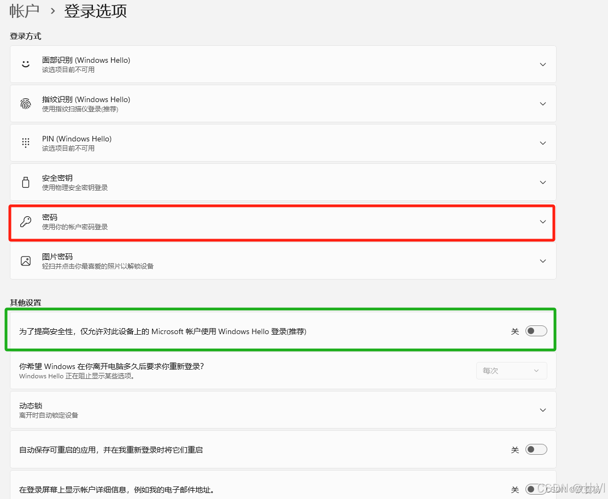Screen dimensions: 608x499
Task: Toggle Windows Hello only sign-in switch
Action: (536, 331)
